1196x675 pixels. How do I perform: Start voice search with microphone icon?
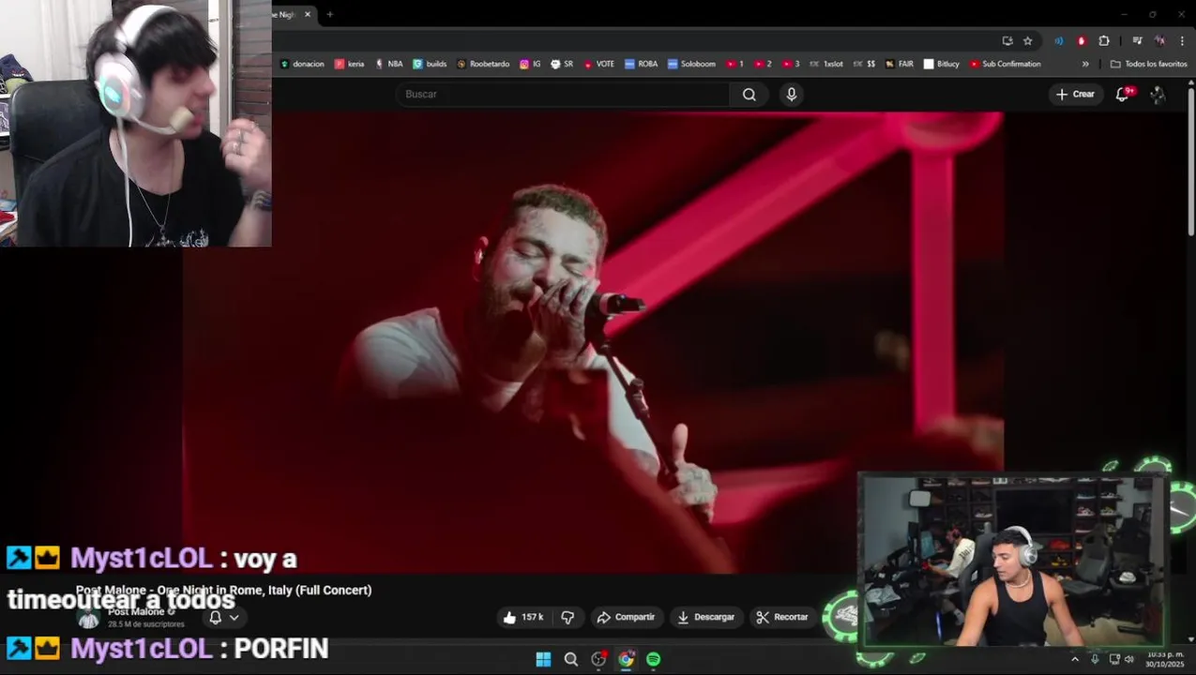(792, 94)
